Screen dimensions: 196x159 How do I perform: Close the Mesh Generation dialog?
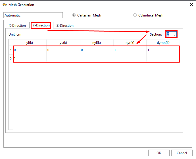click(191, 5)
